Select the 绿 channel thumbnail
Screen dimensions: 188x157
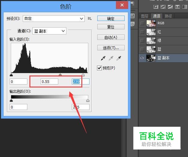tap(151, 40)
